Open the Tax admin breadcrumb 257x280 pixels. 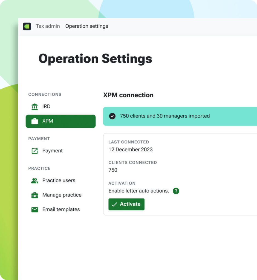click(x=48, y=26)
